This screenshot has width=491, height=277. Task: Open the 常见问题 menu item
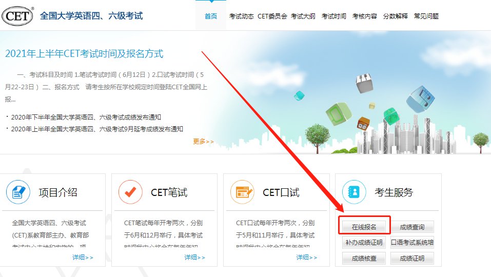pos(426,16)
